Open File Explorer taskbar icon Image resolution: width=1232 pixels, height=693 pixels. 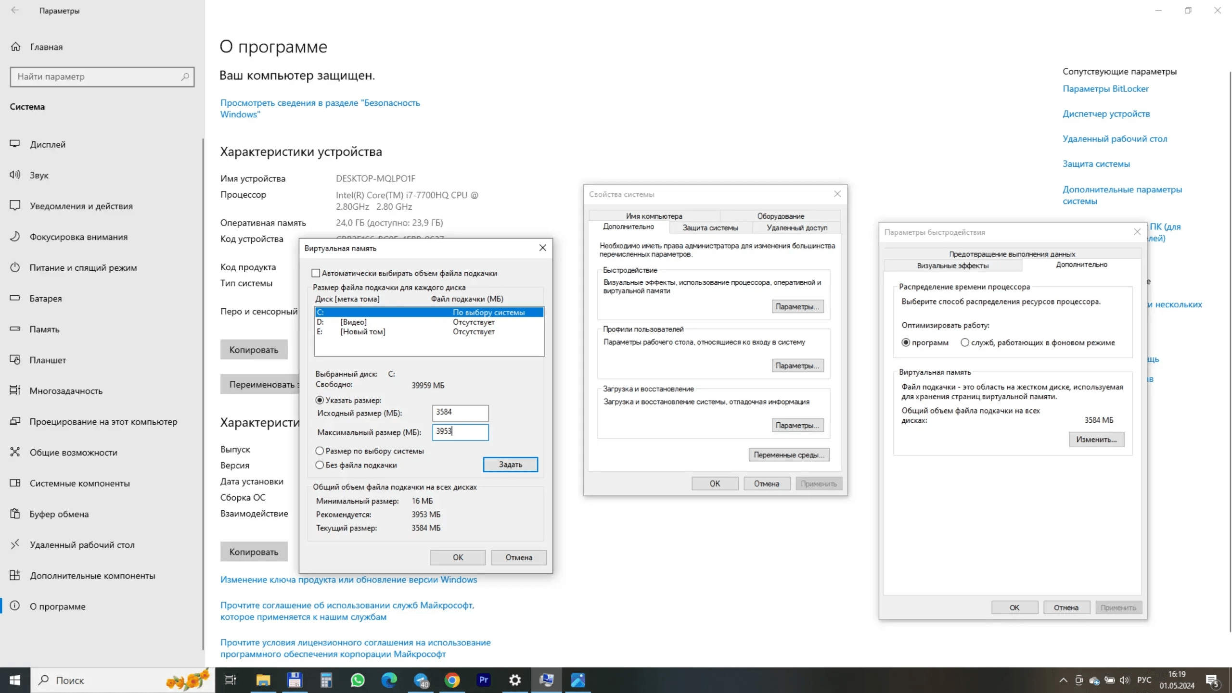pos(263,680)
